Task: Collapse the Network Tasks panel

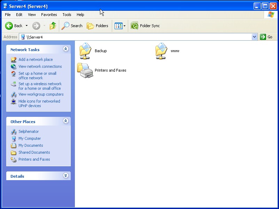Action: point(65,49)
